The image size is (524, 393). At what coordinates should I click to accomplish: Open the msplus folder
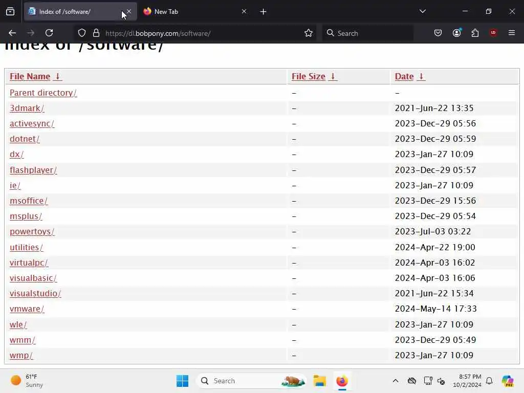point(26,216)
